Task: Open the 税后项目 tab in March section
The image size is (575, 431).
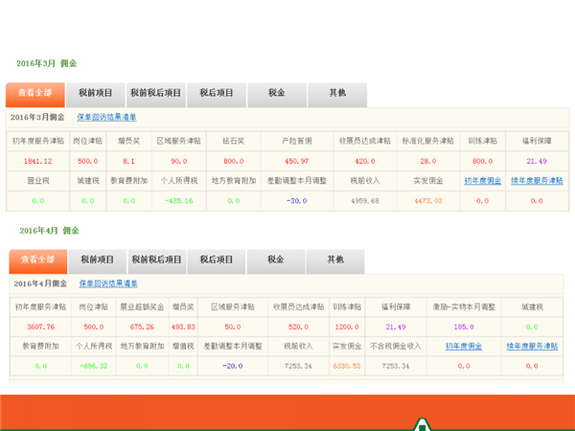Action: coord(217,93)
